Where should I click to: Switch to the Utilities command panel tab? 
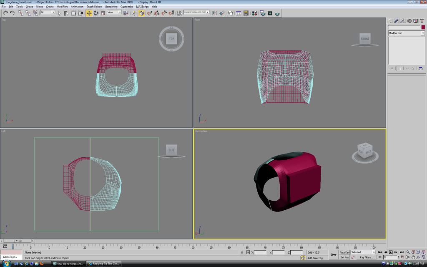coord(422,21)
